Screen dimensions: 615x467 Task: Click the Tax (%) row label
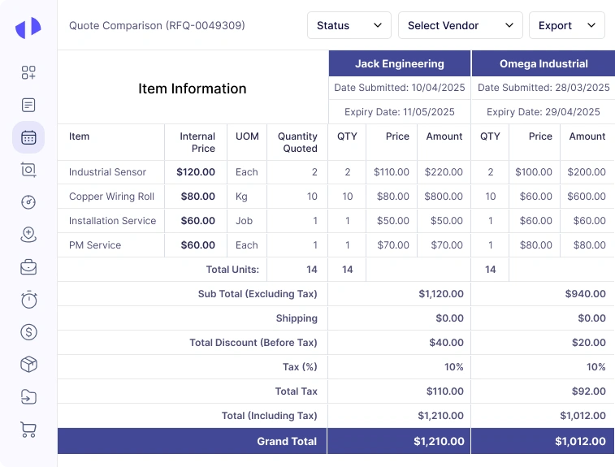coord(300,366)
